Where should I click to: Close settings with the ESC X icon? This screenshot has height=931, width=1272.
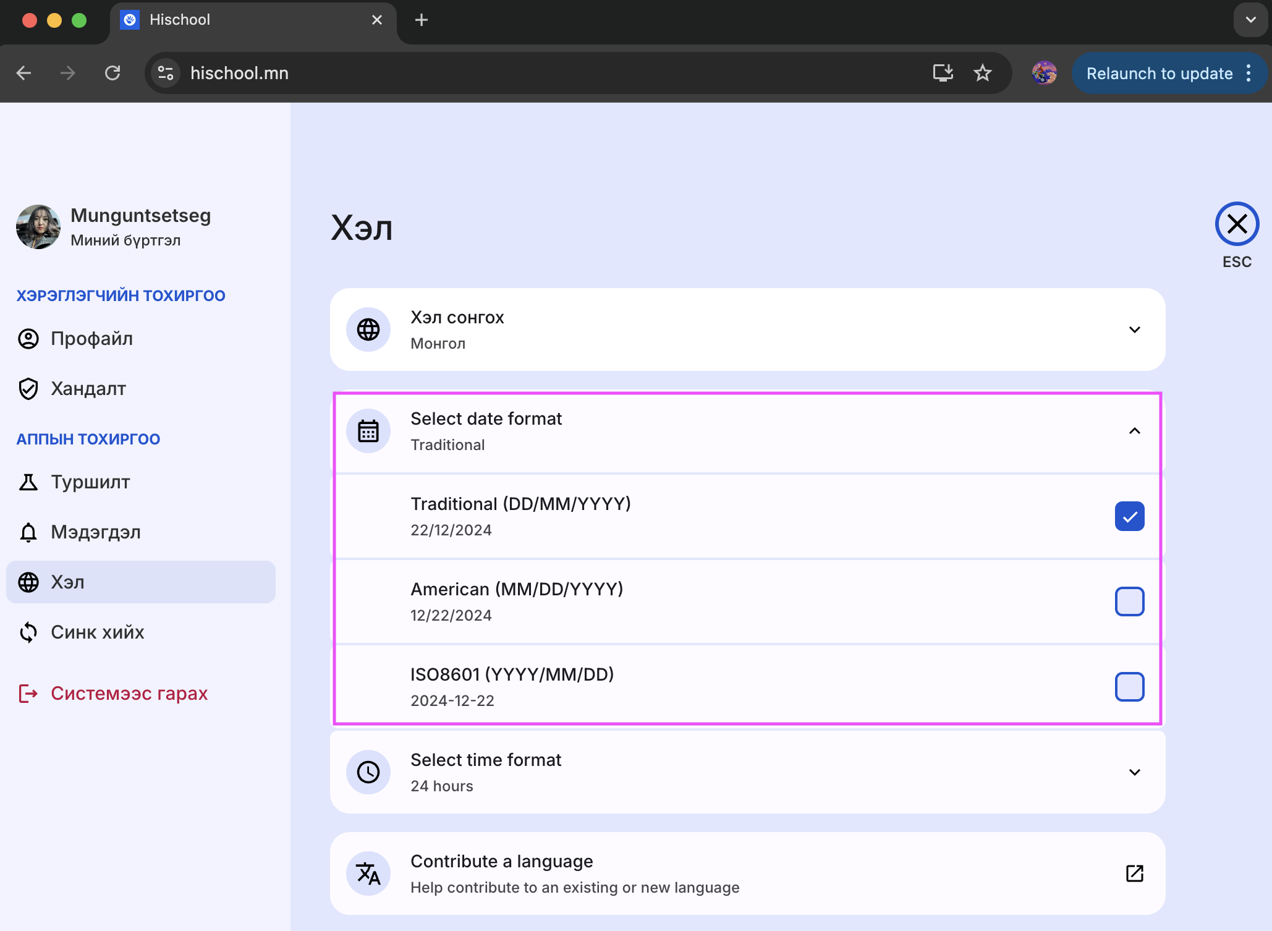(1237, 224)
